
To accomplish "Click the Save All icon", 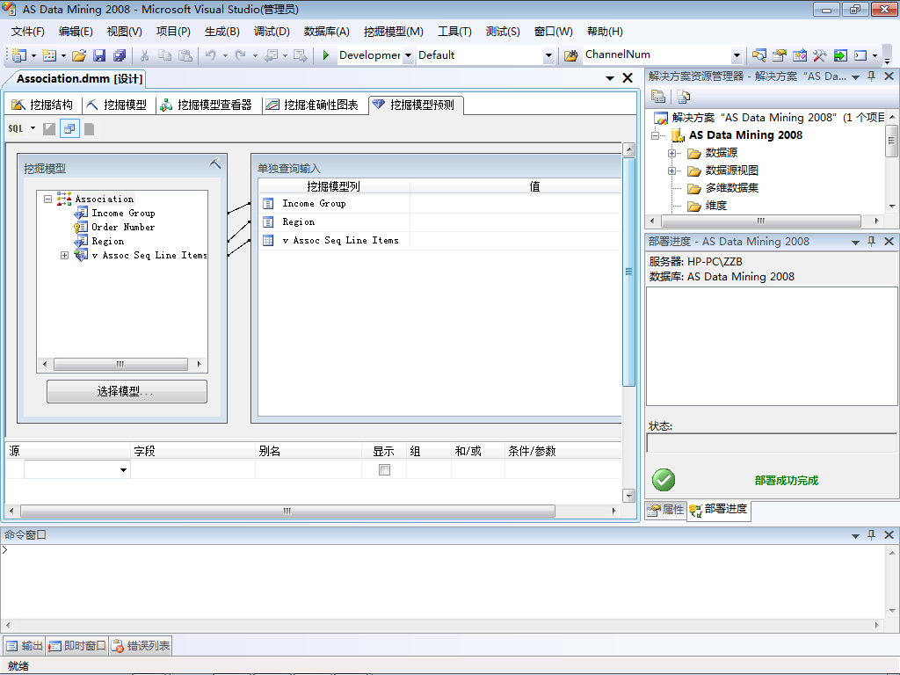I will coord(120,55).
